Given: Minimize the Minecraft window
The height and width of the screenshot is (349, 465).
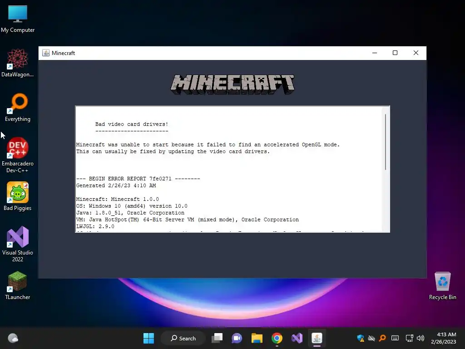Looking at the screenshot, I should [x=375, y=53].
